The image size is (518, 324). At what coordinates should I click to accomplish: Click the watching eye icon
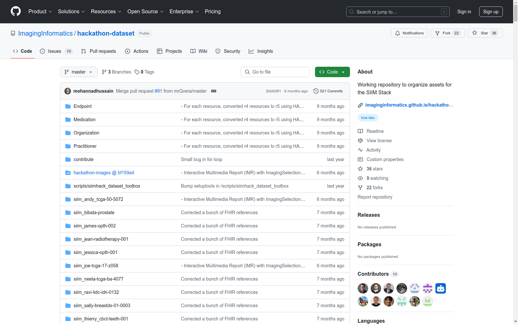click(360, 178)
